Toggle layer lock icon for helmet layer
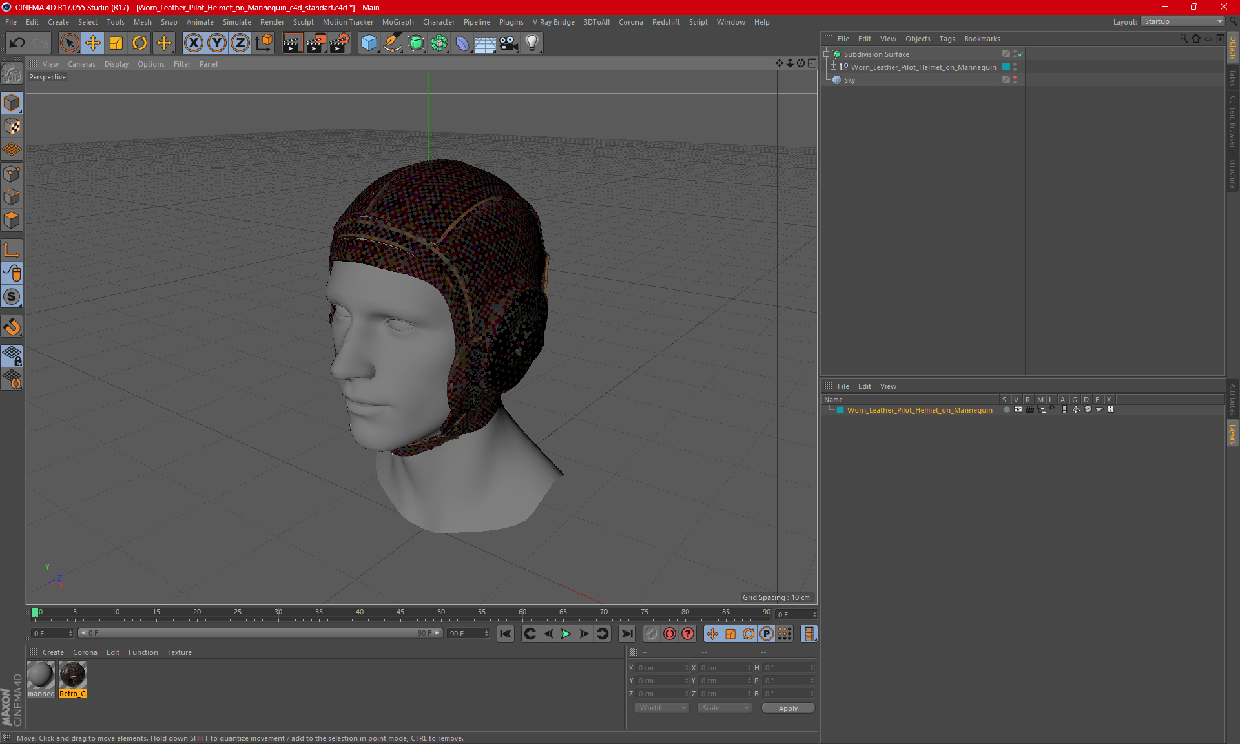 pos(1052,409)
